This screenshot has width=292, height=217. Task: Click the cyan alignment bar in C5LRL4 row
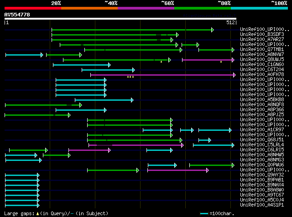click(x=214, y=145)
